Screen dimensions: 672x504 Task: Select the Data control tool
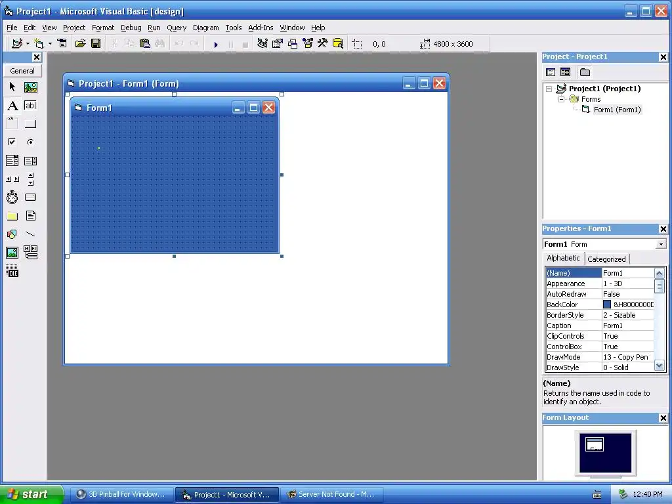pos(30,253)
